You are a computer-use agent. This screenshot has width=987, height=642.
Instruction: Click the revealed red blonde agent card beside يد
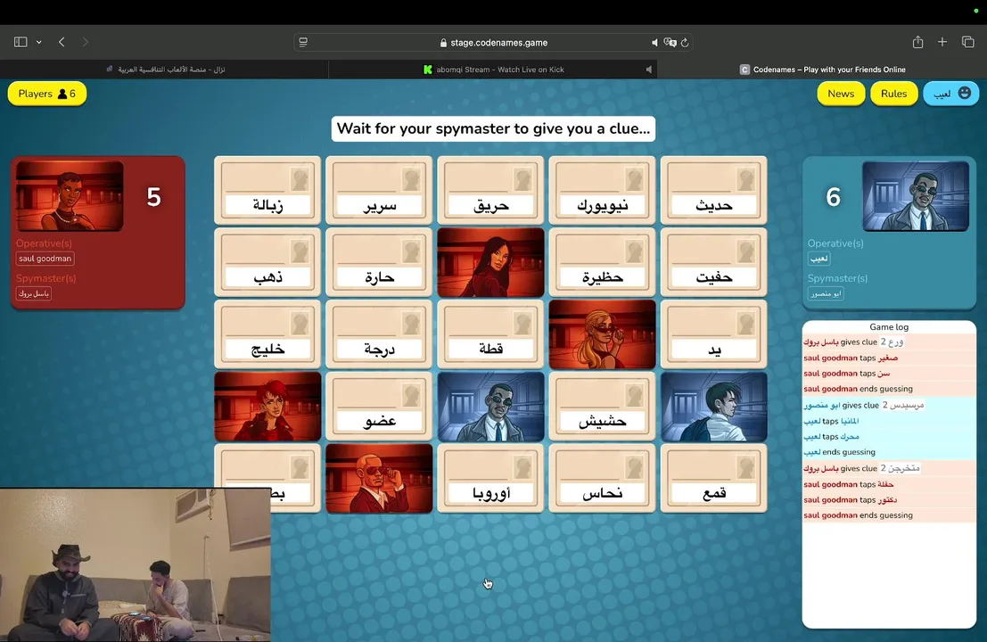coord(603,334)
